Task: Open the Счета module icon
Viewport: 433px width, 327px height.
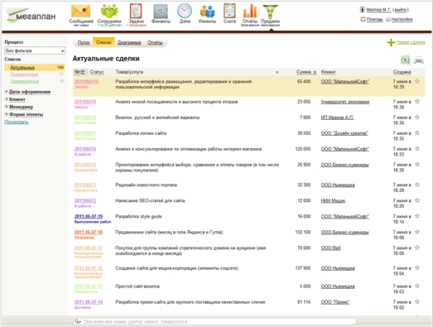Action: 229,12
